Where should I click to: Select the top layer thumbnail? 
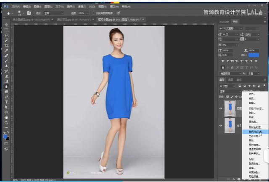coord(230,108)
